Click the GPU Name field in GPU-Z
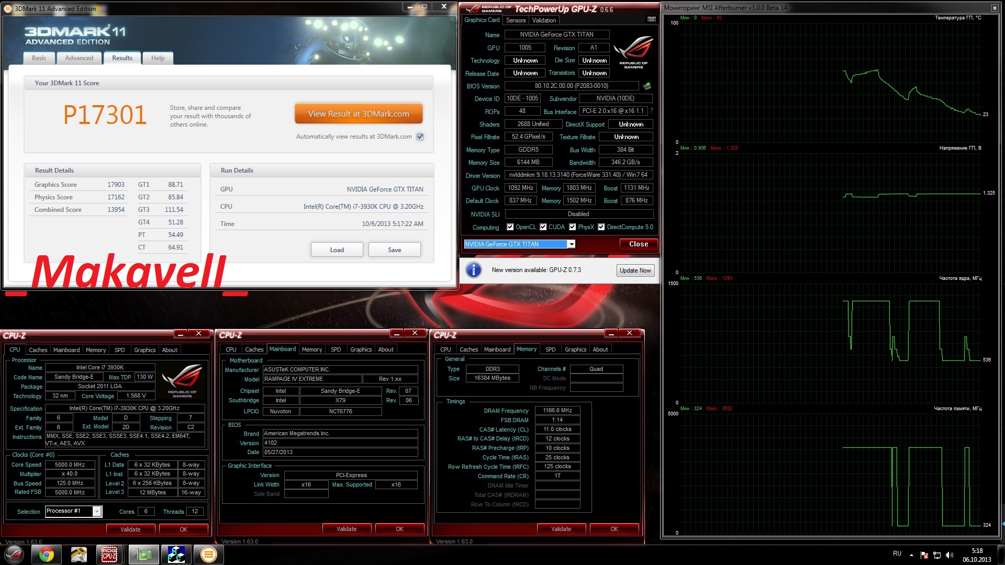1005x565 pixels. [x=556, y=35]
